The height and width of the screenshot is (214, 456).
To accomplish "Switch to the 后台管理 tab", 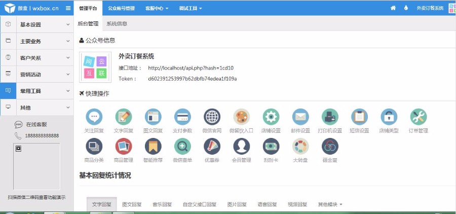I will pos(88,24).
